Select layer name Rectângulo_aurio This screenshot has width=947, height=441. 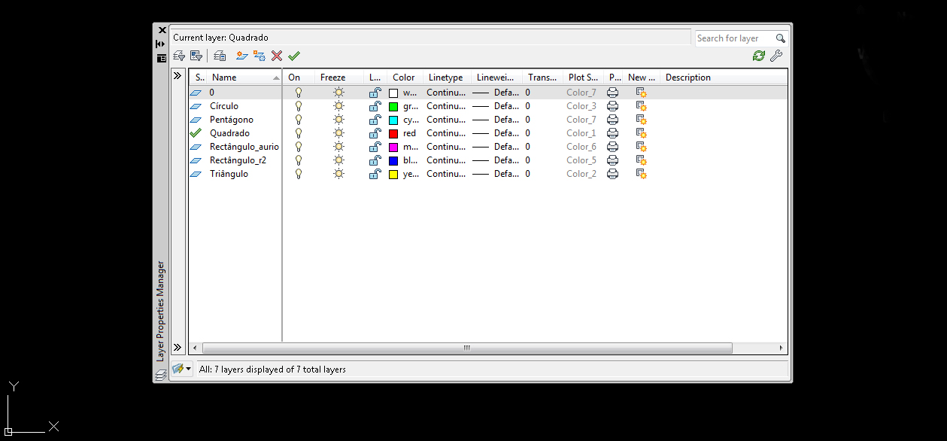(x=244, y=147)
